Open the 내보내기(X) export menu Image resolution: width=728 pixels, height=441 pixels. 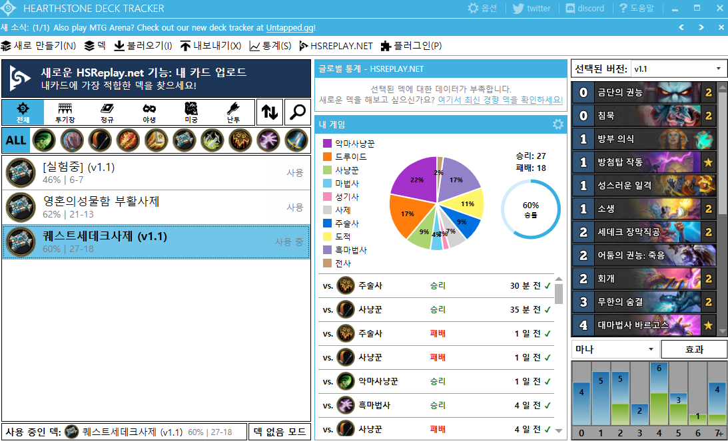[x=210, y=45]
